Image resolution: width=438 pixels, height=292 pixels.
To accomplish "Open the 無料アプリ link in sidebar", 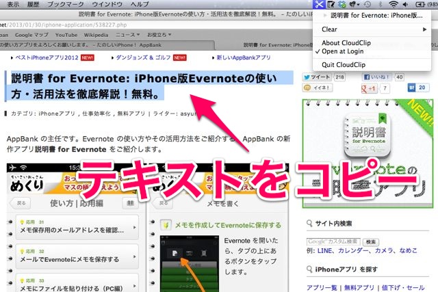I will (x=359, y=287).
